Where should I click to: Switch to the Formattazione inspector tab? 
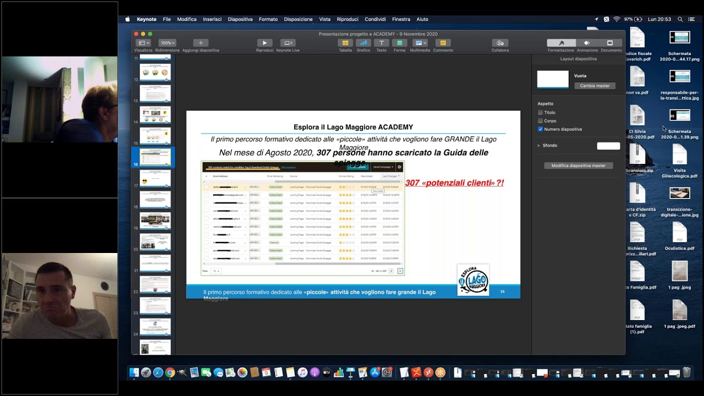point(561,43)
